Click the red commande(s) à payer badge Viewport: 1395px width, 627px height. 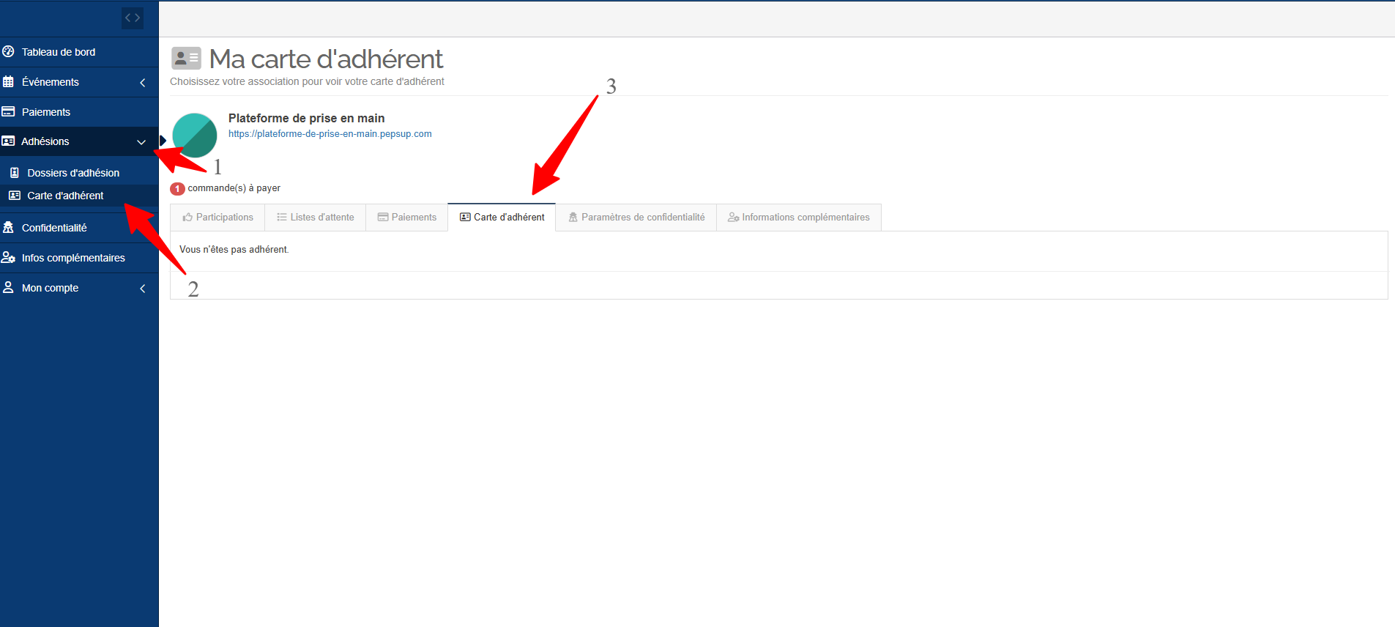click(177, 189)
